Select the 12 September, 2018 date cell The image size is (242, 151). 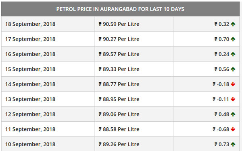[48, 114]
